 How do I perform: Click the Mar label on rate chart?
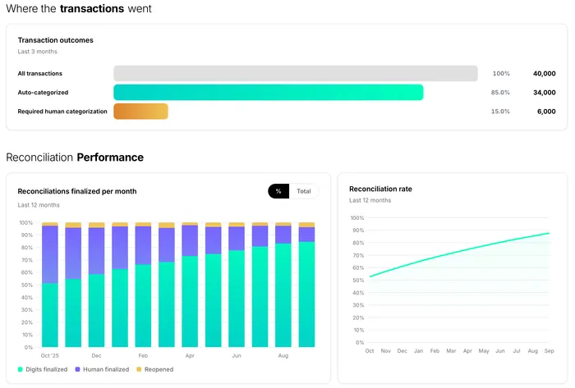click(x=451, y=350)
